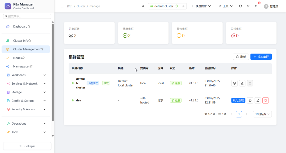Click the red delete icon for dev cluster
Image resolution: width=286 pixels, height=153 pixels.
pos(266,100)
